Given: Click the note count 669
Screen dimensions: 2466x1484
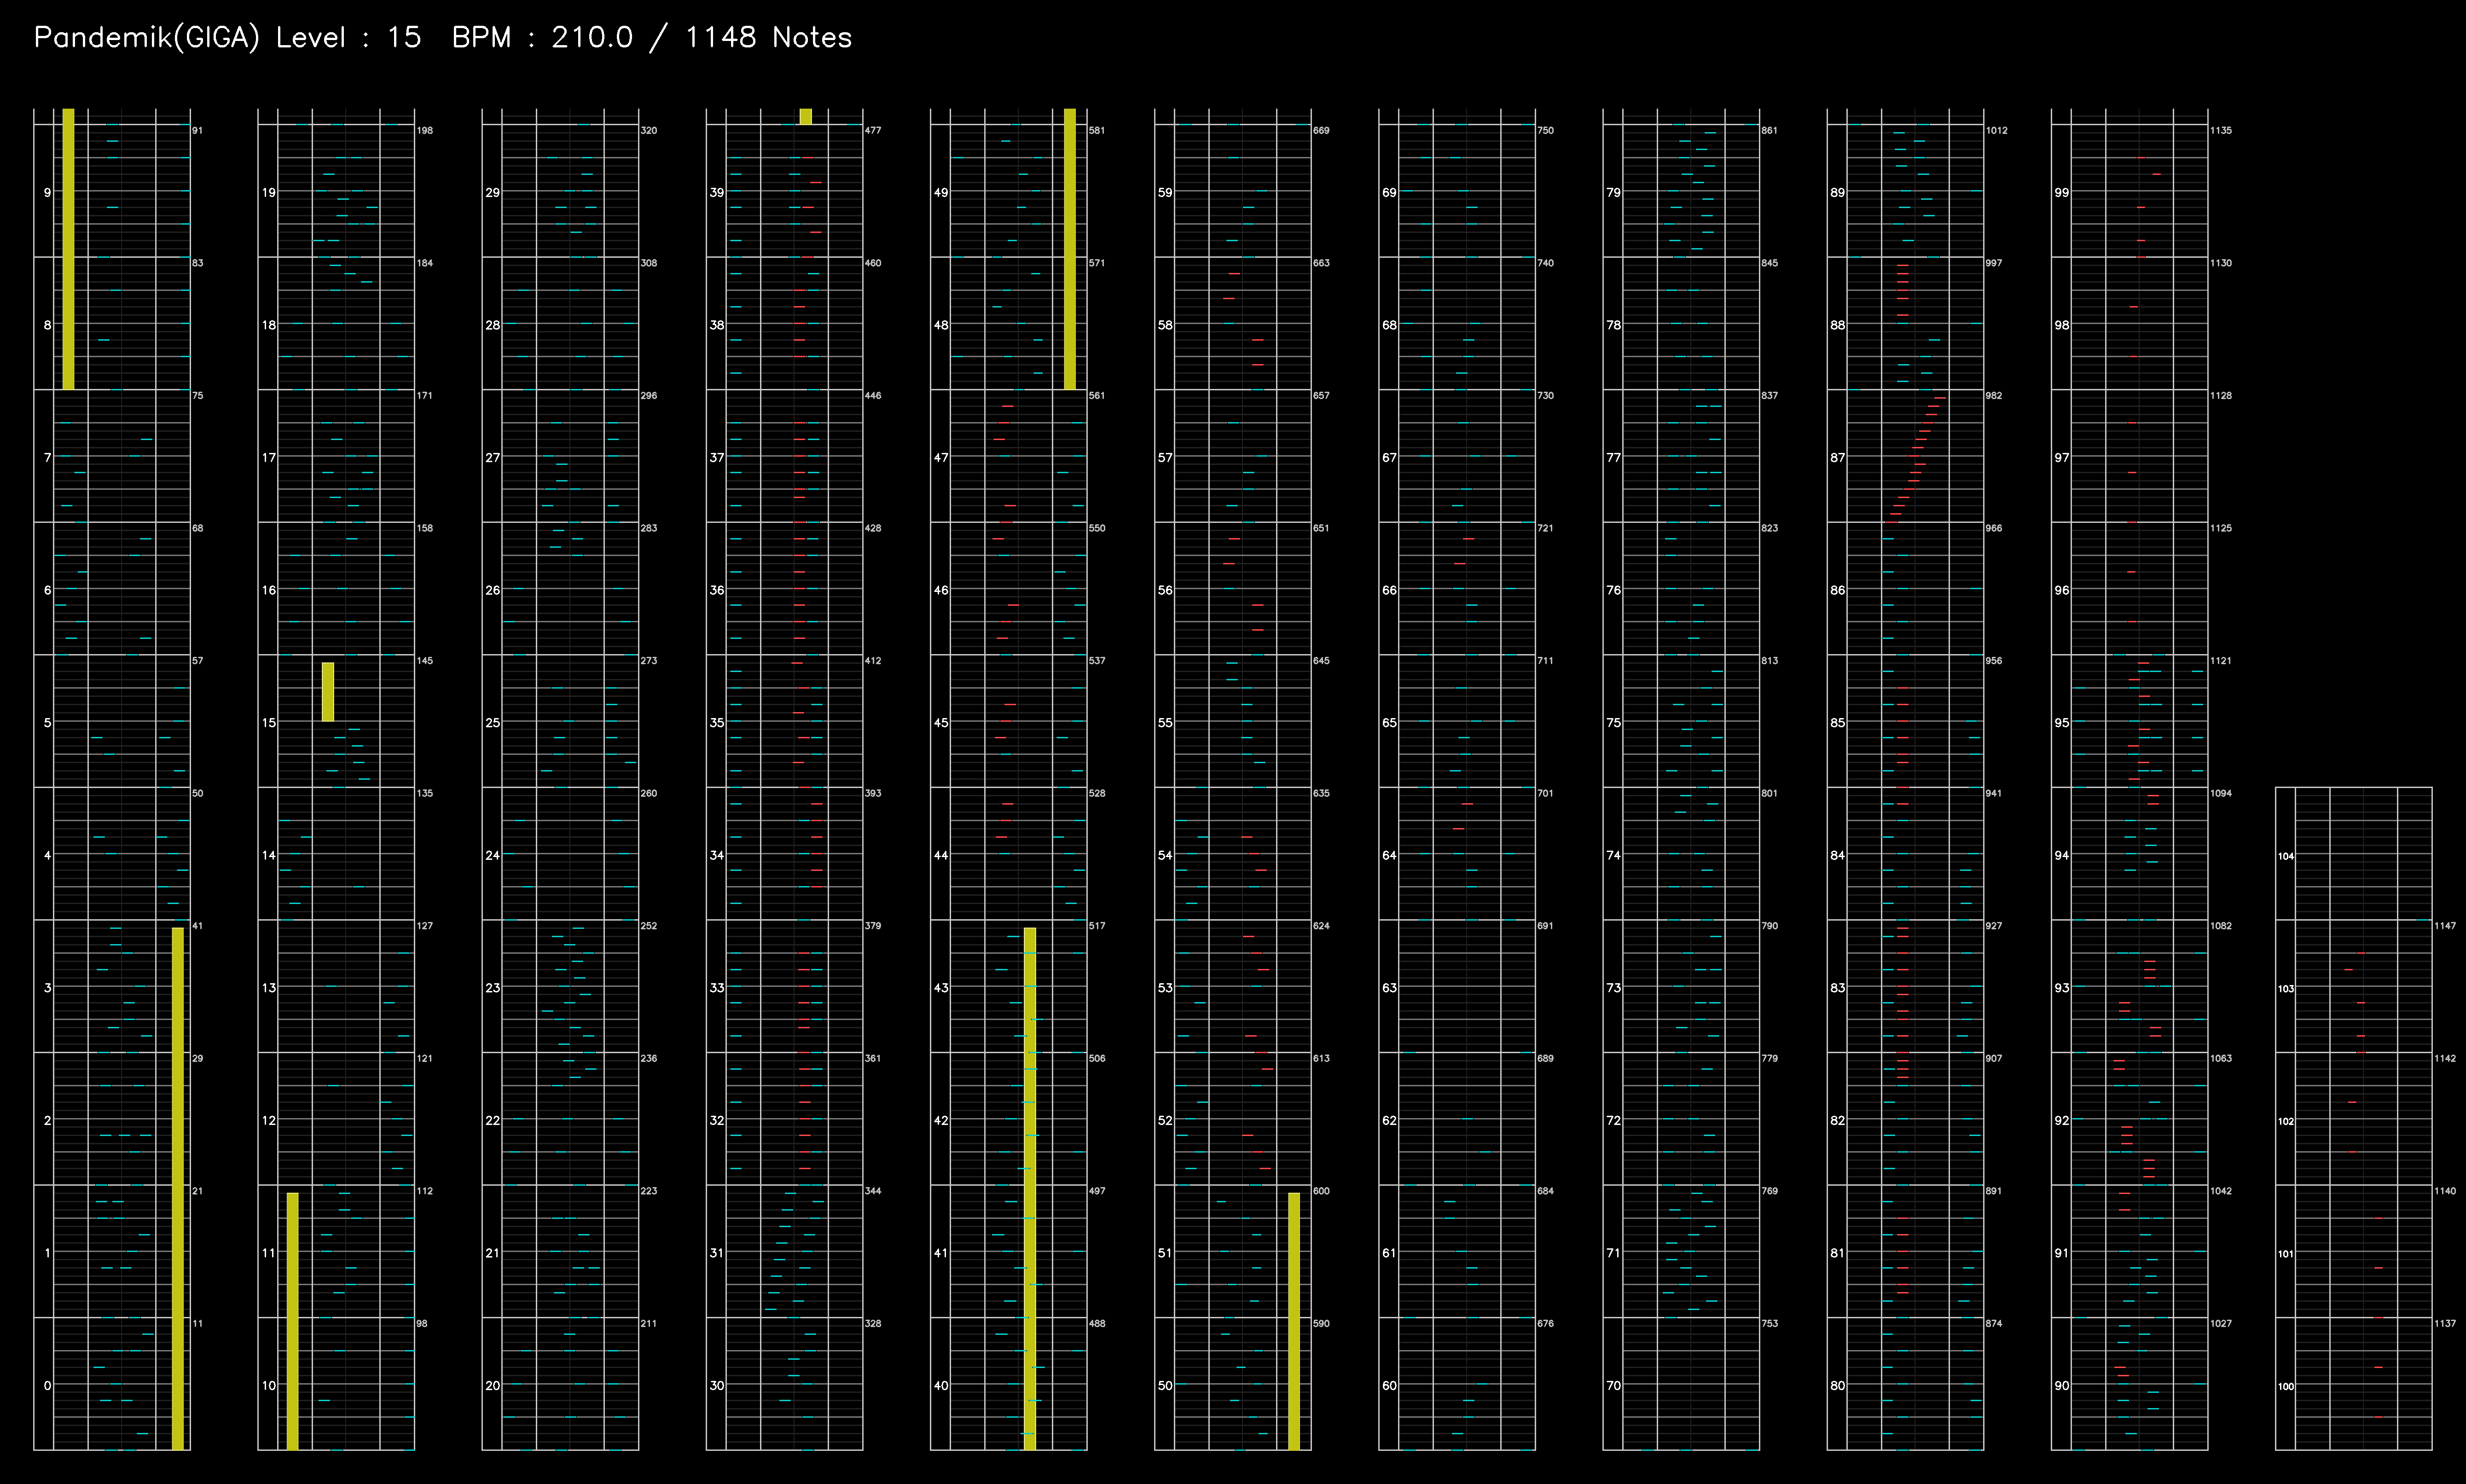Looking at the screenshot, I should click(1321, 131).
